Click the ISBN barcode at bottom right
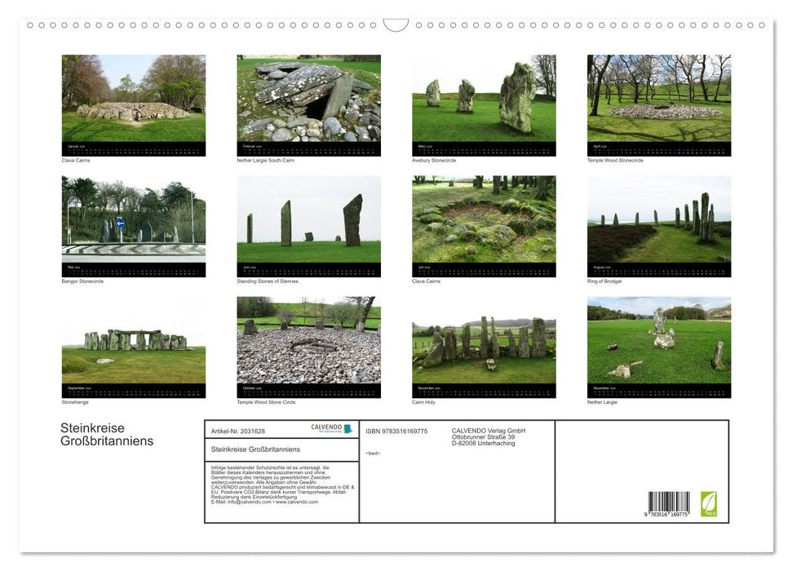Screen dimensions: 792x571 point(669,504)
